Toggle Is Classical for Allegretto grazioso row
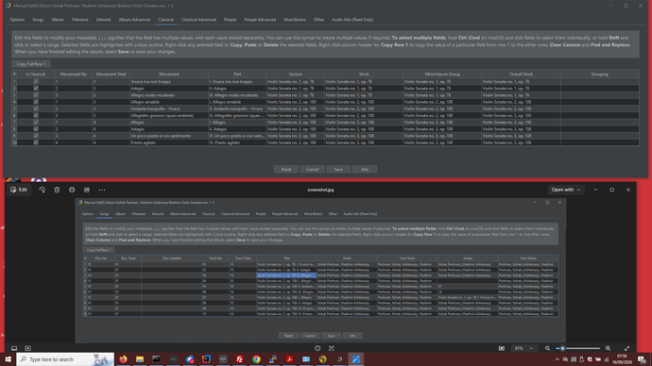652x366 pixels. pos(36,115)
